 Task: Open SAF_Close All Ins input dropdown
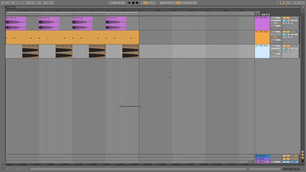276,32
